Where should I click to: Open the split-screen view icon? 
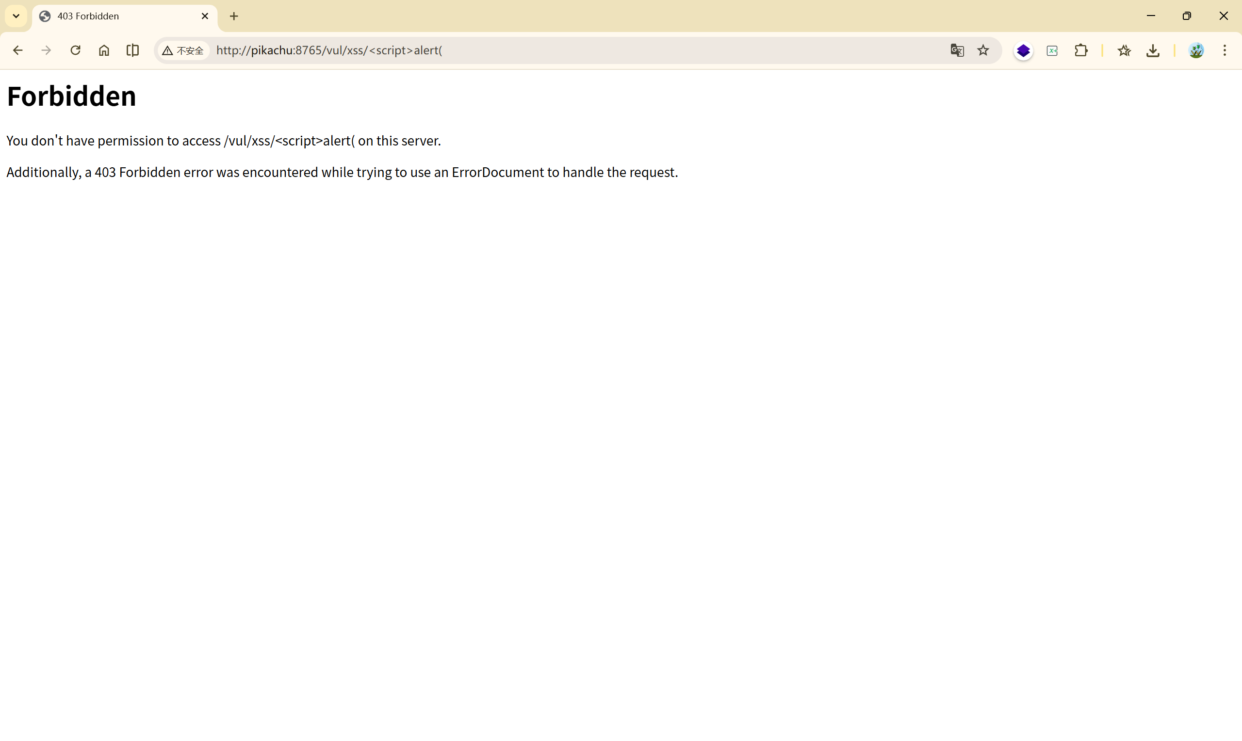133,50
